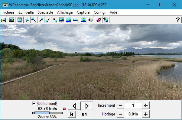Open the Affichage menu

coord(65,12)
